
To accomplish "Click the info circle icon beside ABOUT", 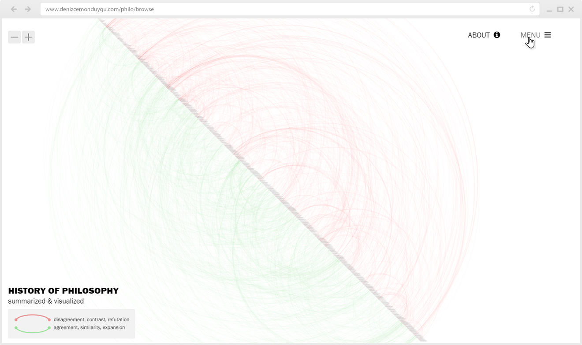I will tap(497, 35).
